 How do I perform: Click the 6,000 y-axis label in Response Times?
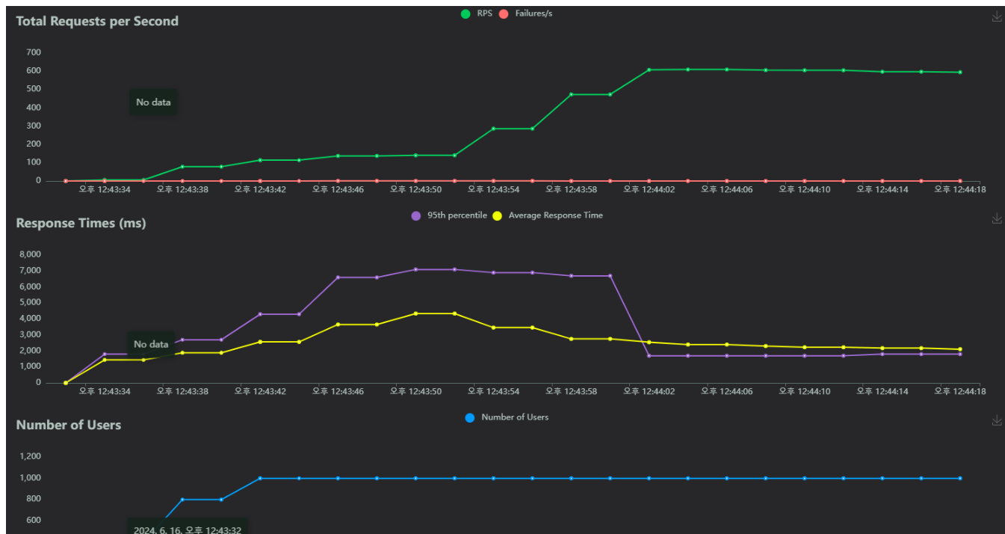pos(29,286)
